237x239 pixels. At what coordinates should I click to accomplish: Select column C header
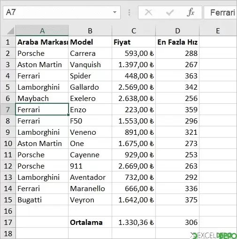point(134,31)
